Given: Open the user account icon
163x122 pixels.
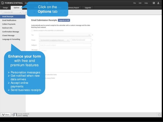Looking at the screenshot, I should pos(158,3).
